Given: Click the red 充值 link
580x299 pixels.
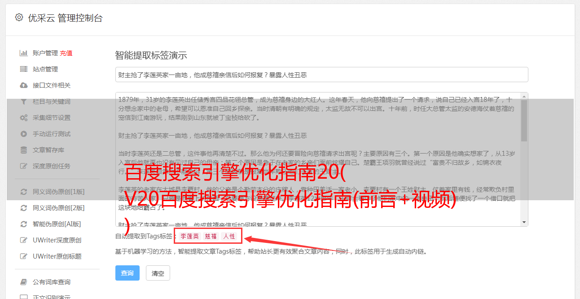Looking at the screenshot, I should pos(66,53).
